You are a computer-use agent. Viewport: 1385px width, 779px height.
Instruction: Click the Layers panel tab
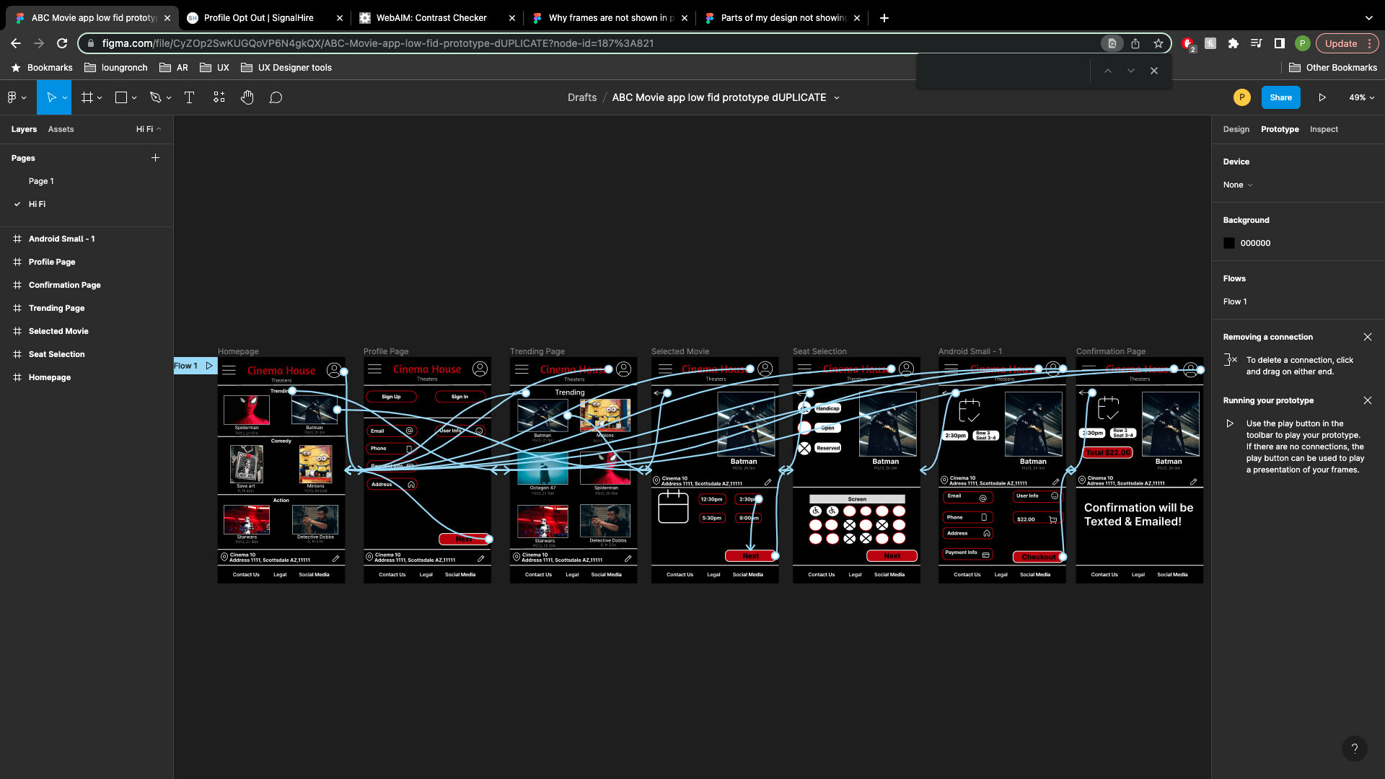tap(23, 128)
